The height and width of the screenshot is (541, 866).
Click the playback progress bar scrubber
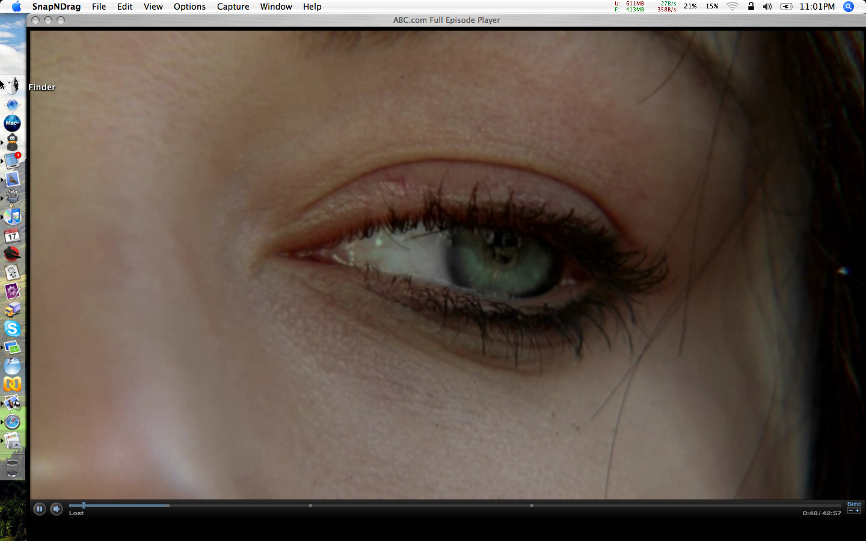click(84, 505)
